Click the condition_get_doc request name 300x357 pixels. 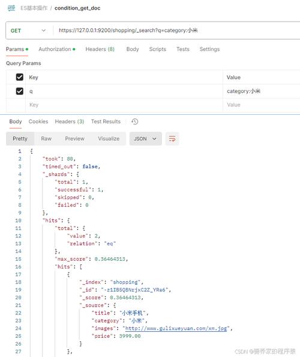(77, 8)
